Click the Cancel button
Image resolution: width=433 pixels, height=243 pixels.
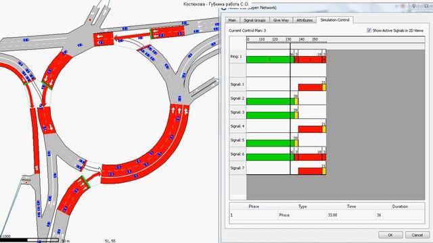[417, 235]
